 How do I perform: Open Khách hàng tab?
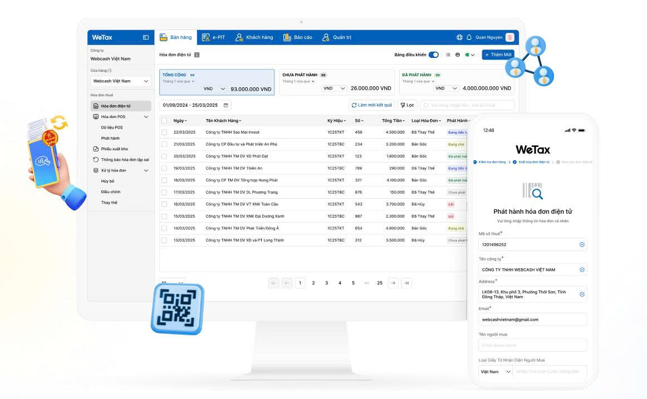[254, 37]
